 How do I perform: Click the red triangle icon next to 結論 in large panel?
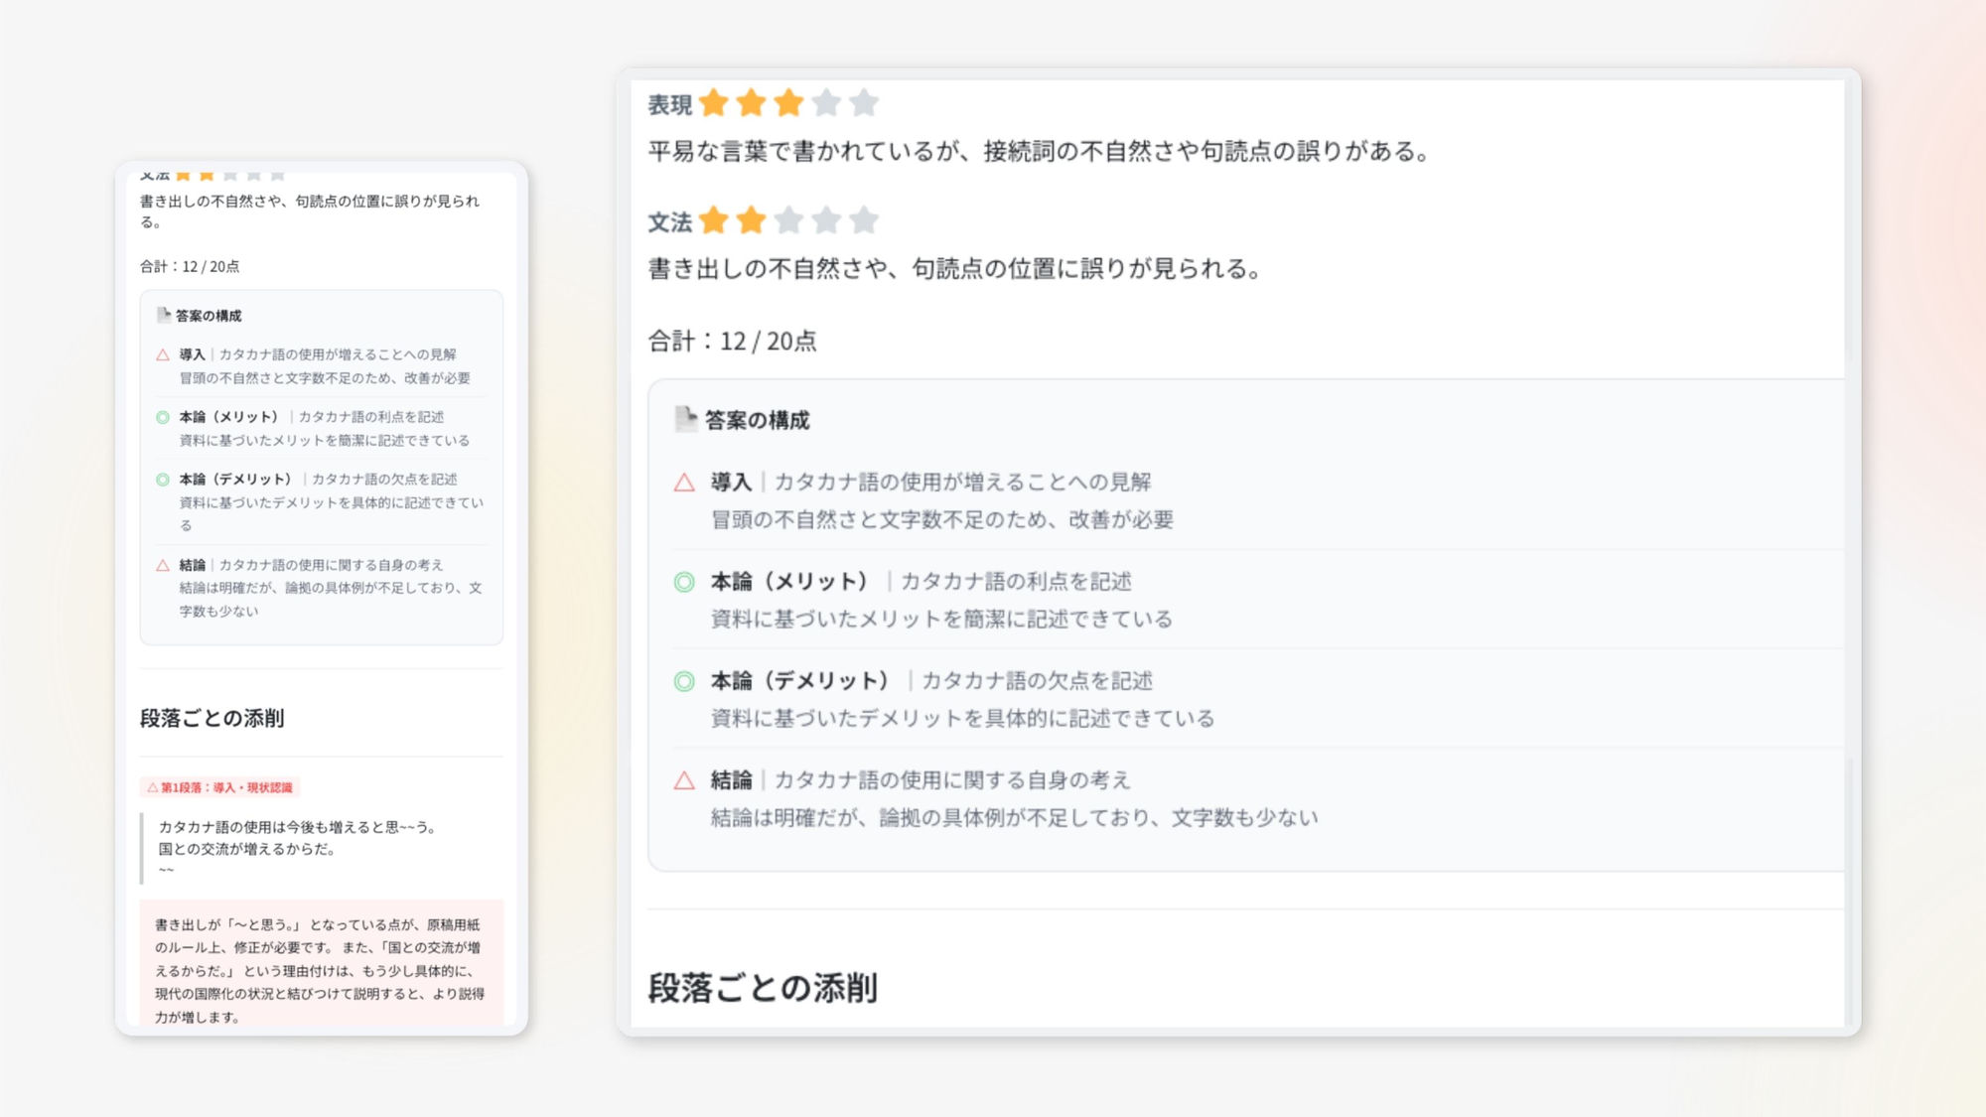(684, 780)
